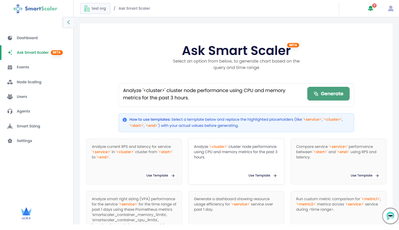Viewport: 399px width, 230px height.
Task: Collapse the sidebar with the chevron
Action: click(68, 22)
